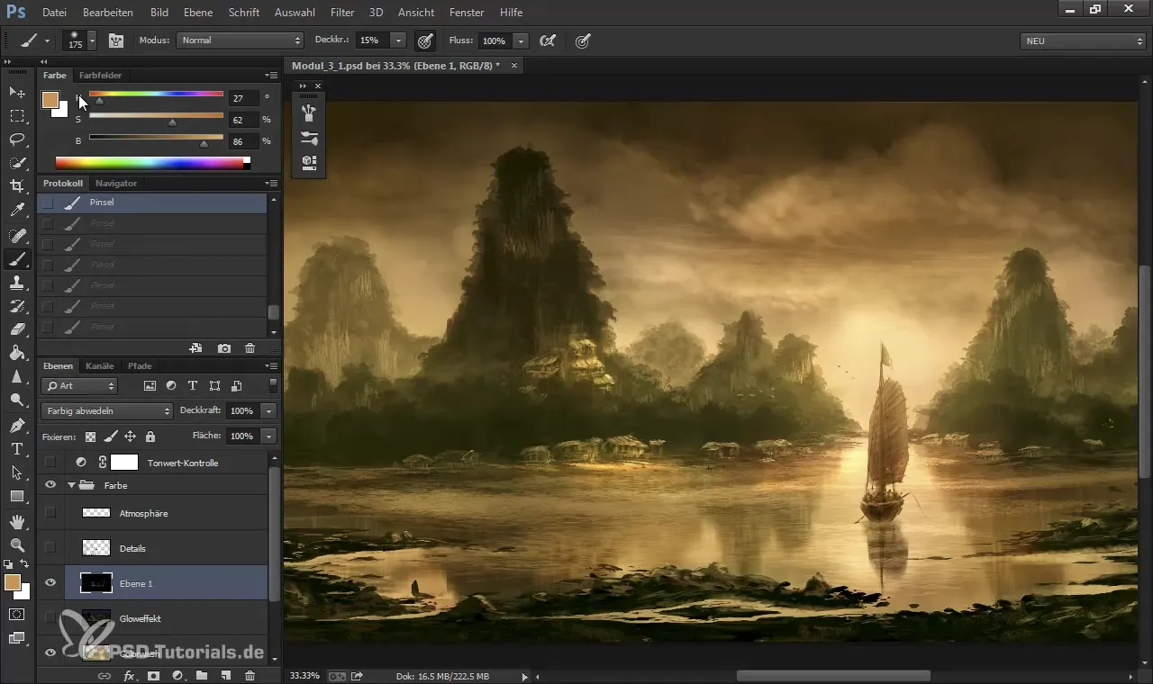Select the Healing Brush tool

[x=16, y=236]
